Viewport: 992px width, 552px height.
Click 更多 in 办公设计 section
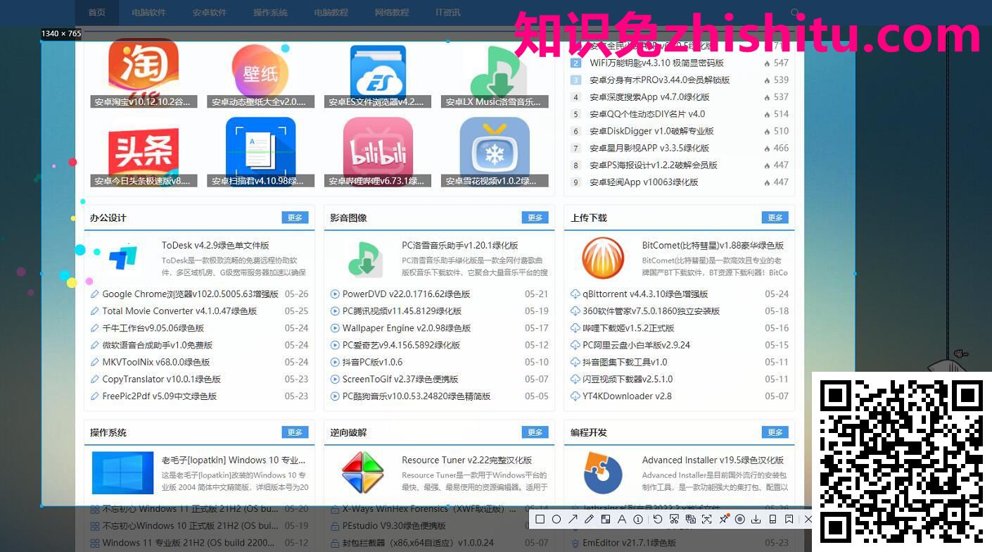pyautogui.click(x=295, y=218)
